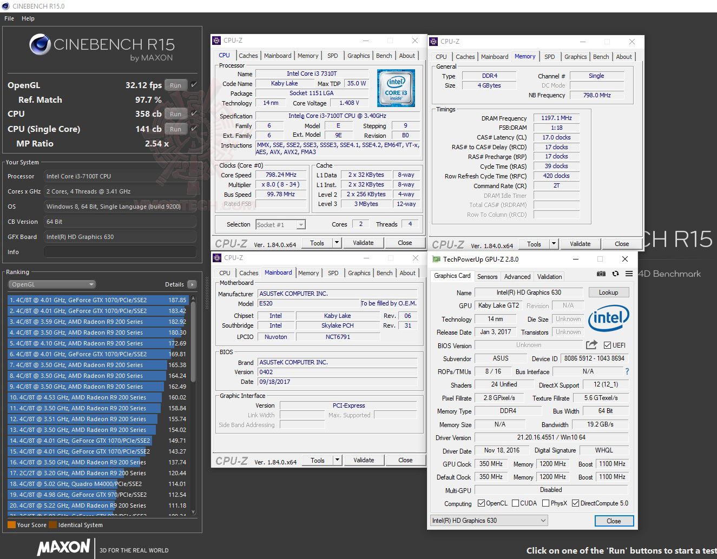Click the GPU-Z refresh icon

615,274
